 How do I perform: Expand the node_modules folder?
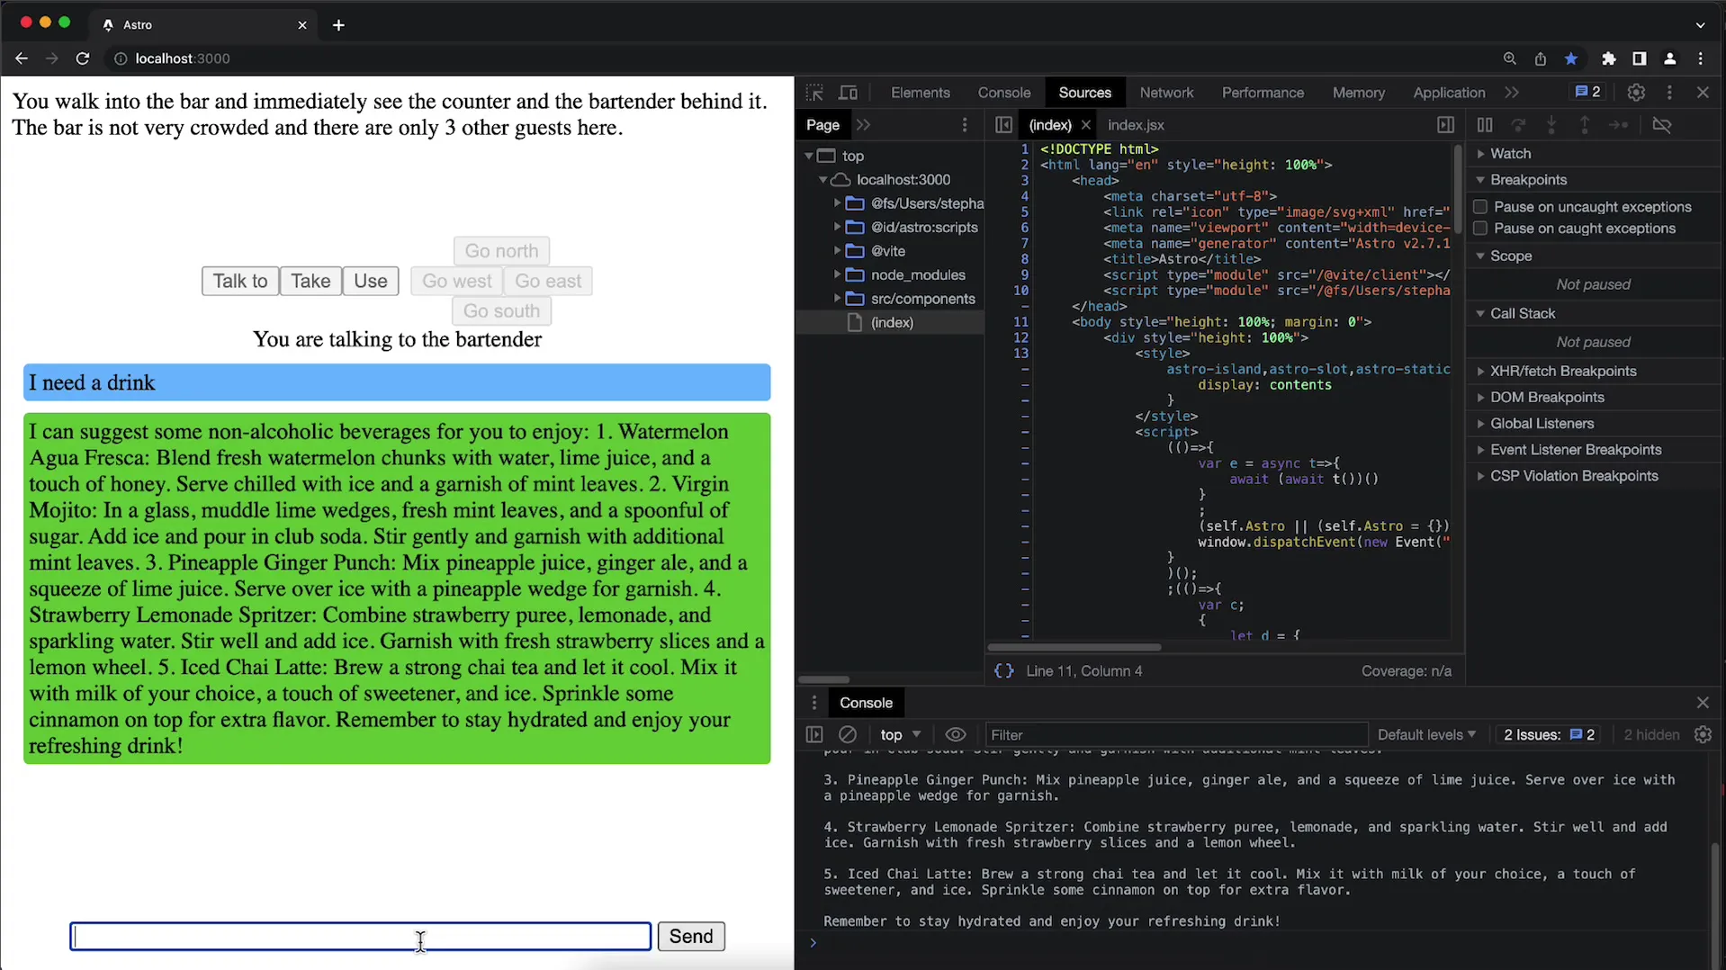point(837,274)
